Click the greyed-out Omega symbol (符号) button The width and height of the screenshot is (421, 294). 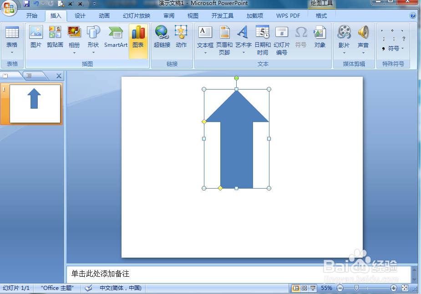tap(301, 37)
